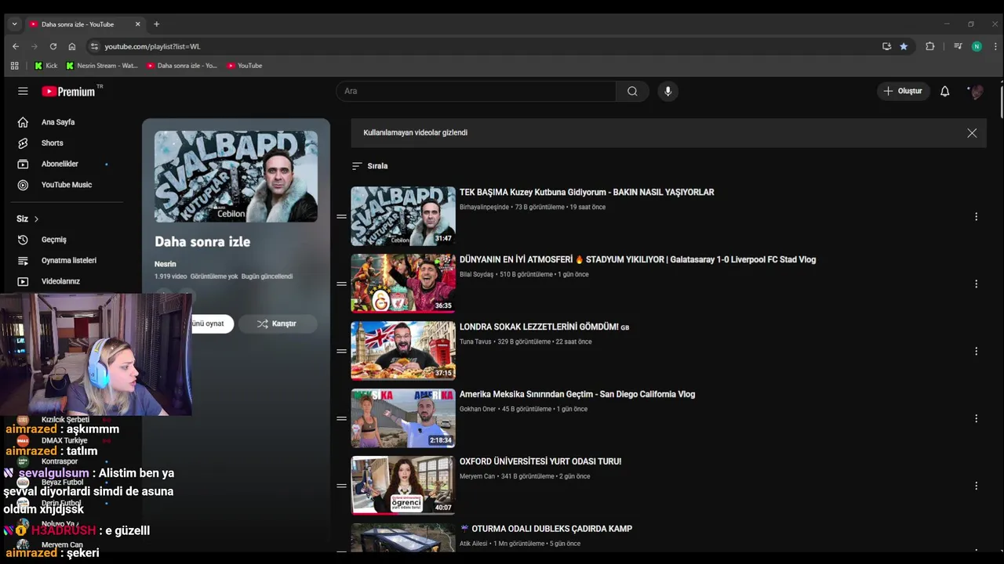This screenshot has width=1004, height=564.
Task: Reload the page
Action: point(53,46)
